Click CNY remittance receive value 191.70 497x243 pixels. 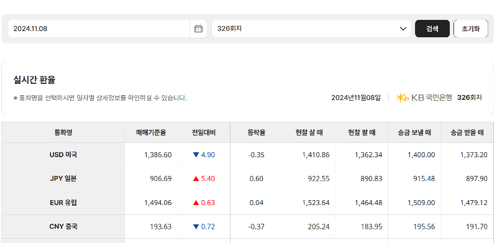coord(476,226)
